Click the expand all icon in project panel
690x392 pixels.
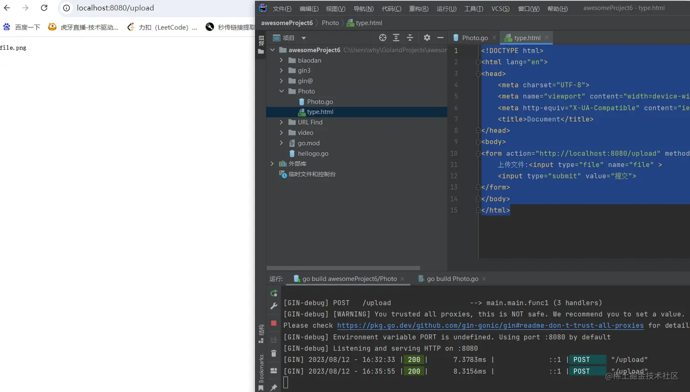click(x=396, y=38)
